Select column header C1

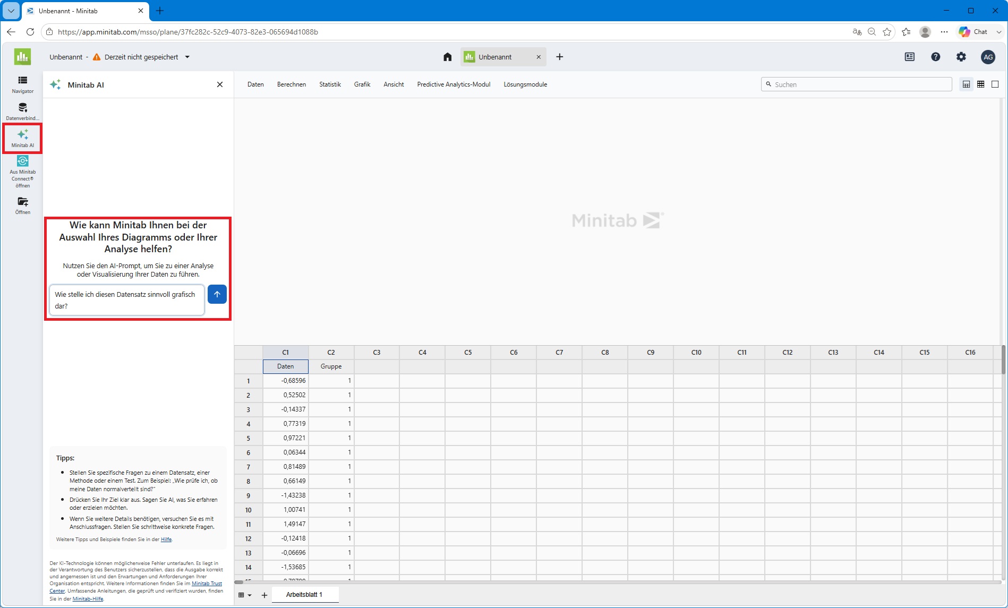click(x=286, y=352)
